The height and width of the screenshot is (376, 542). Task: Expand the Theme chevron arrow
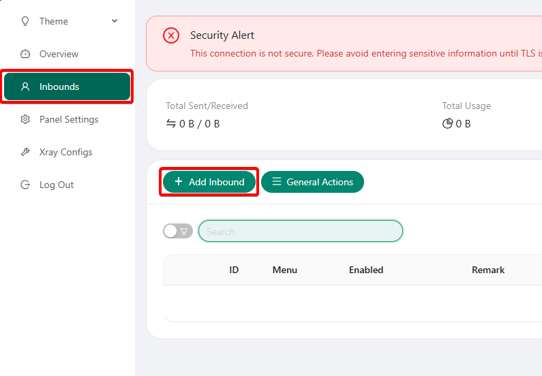pos(115,21)
